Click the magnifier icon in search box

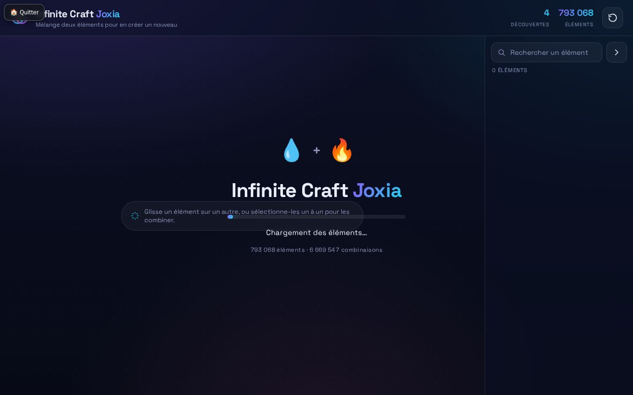point(501,52)
